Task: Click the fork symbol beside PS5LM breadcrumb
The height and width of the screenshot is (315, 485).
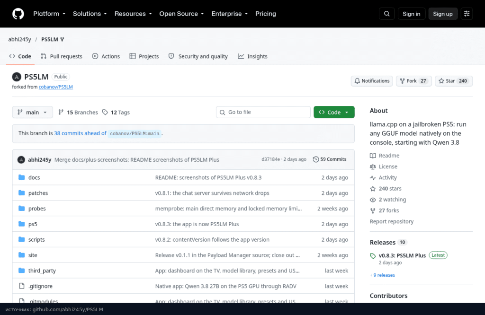Action: pos(62,39)
